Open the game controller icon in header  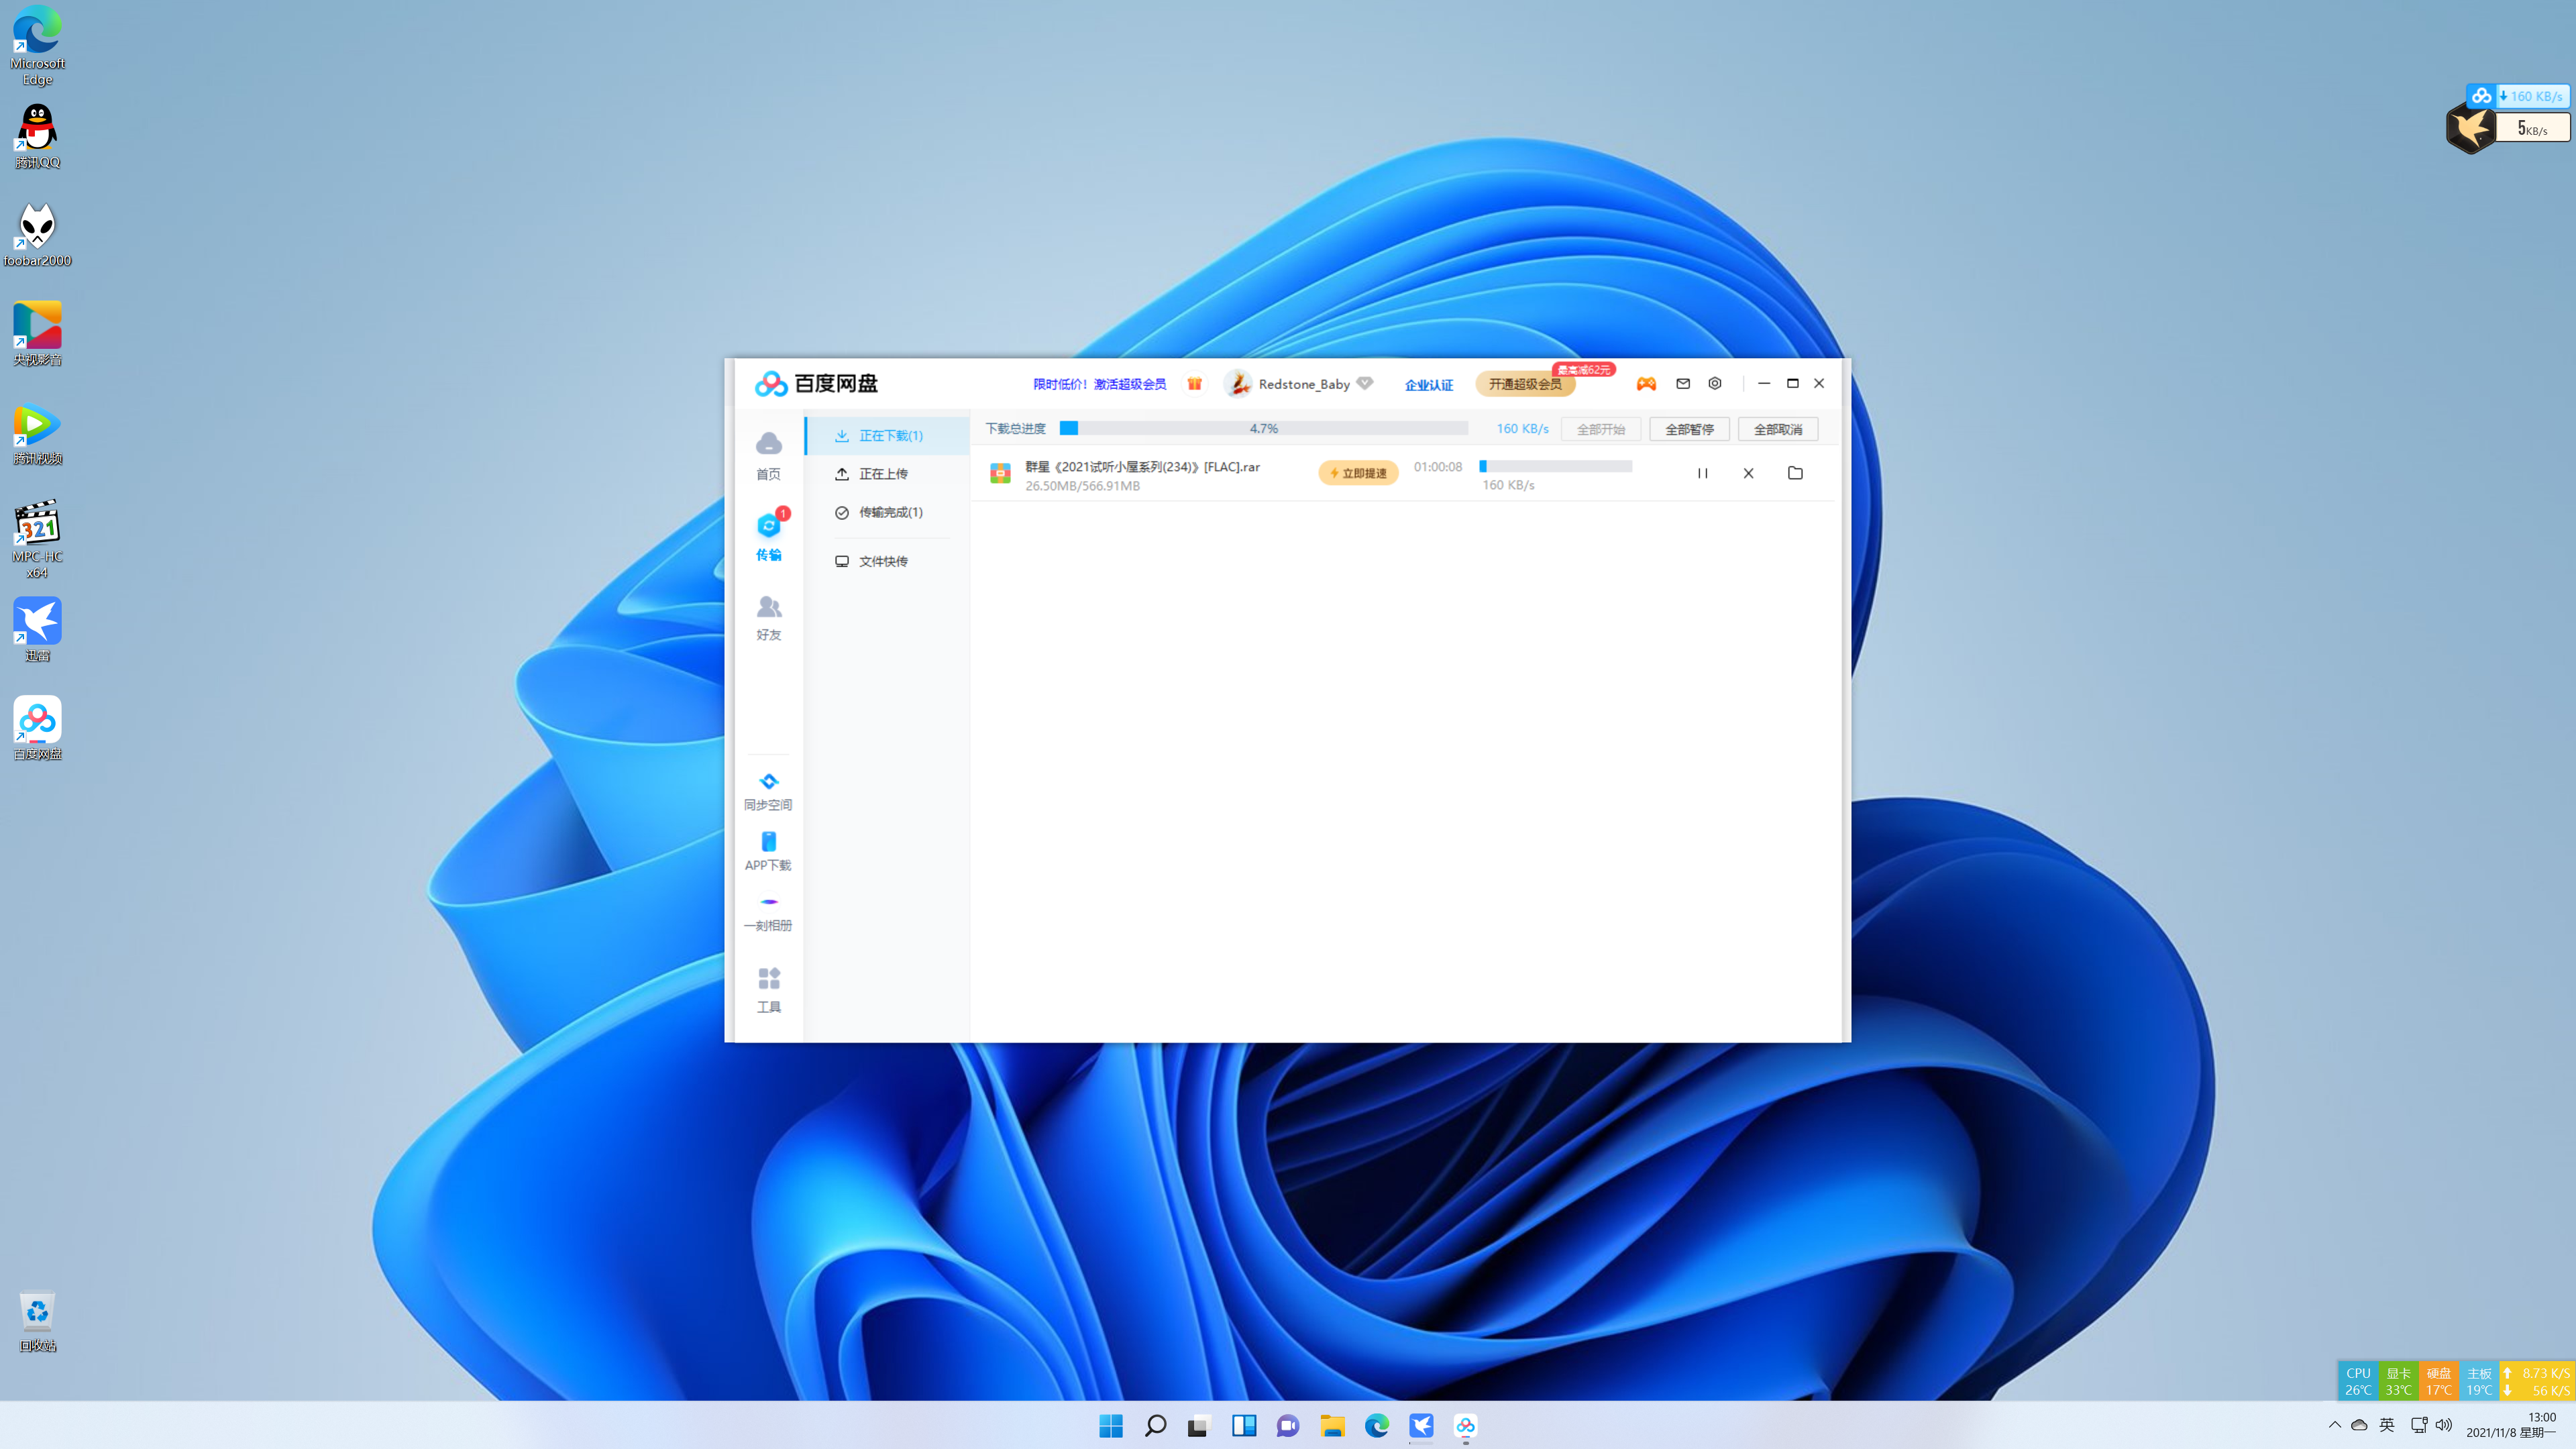tap(1646, 383)
